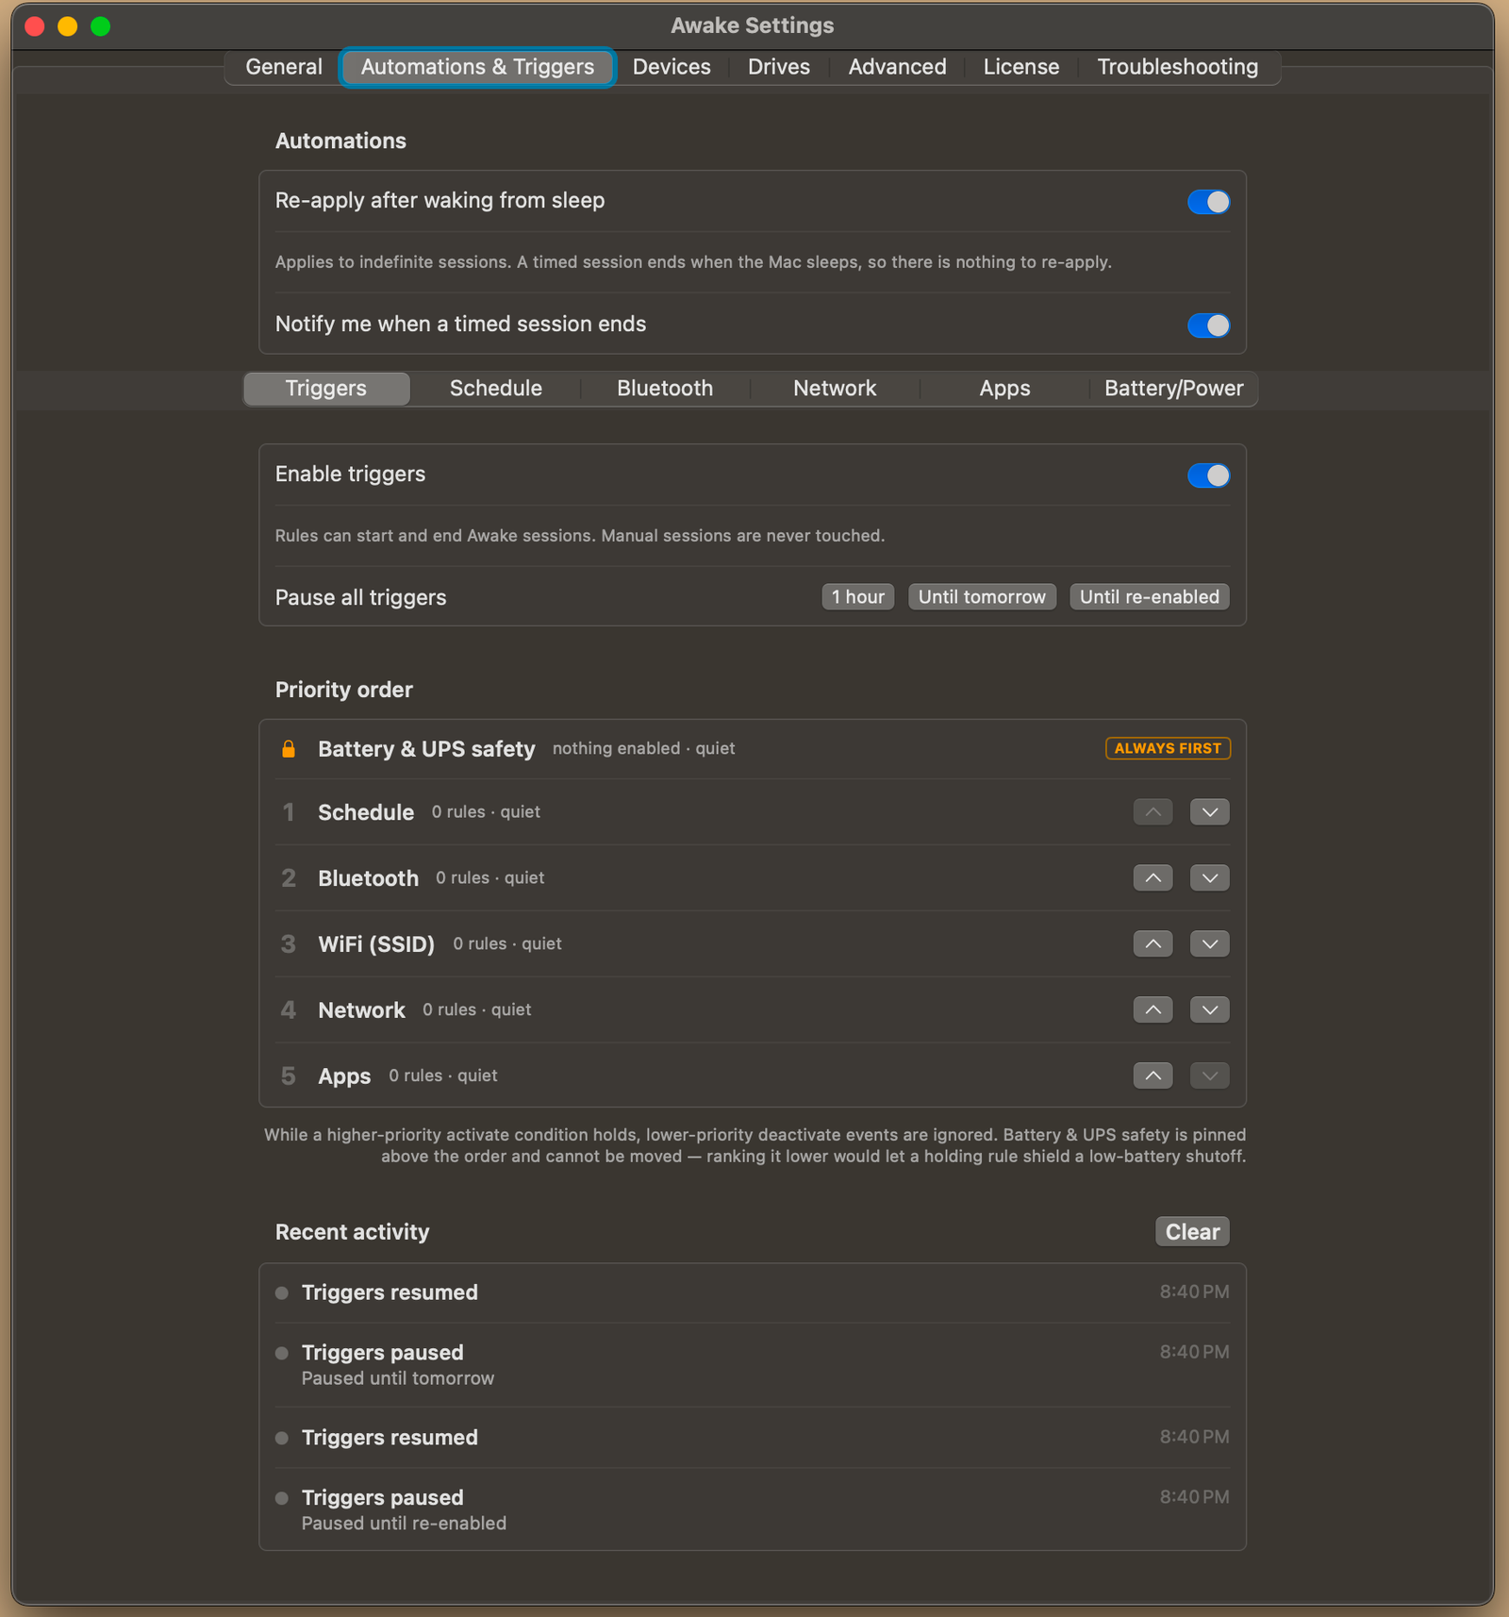Move Apps trigger up in priority
Screen dimensions: 1509x1617
tap(1152, 1076)
